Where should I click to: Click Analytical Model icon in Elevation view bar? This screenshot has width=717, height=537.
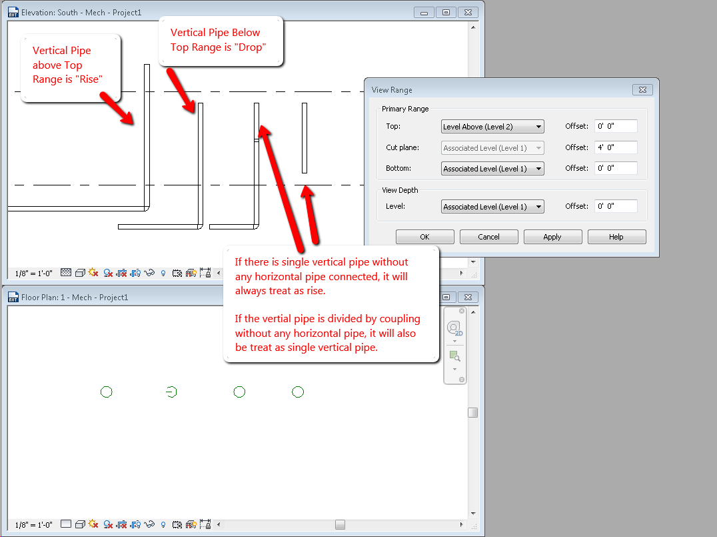tap(191, 273)
